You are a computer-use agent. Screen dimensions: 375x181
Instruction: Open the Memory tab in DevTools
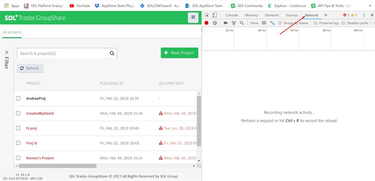[x=251, y=15]
